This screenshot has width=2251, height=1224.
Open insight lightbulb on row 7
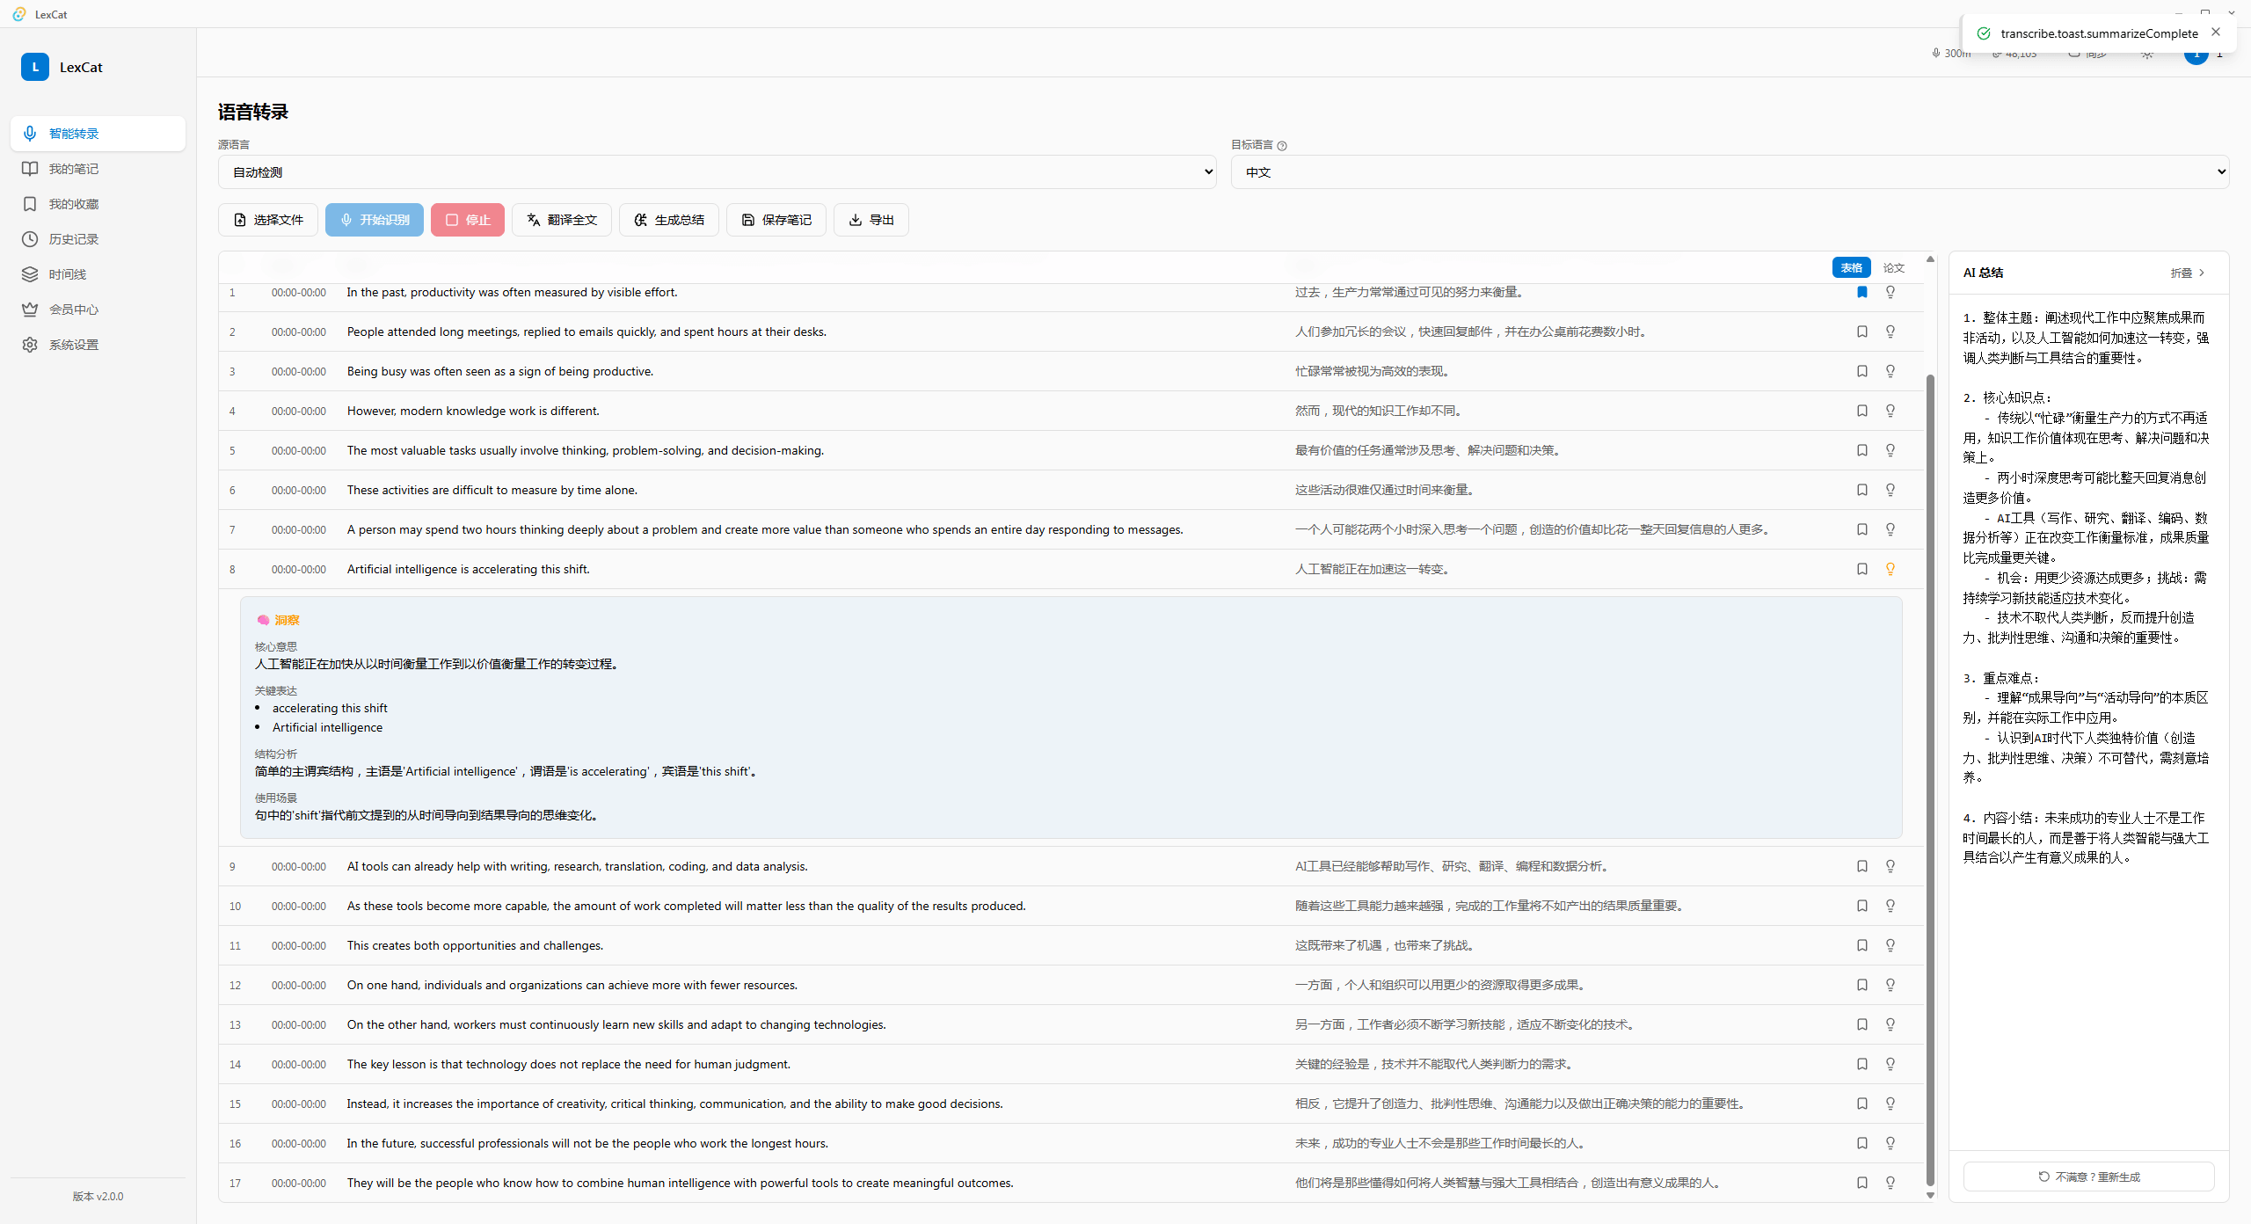click(x=1890, y=529)
